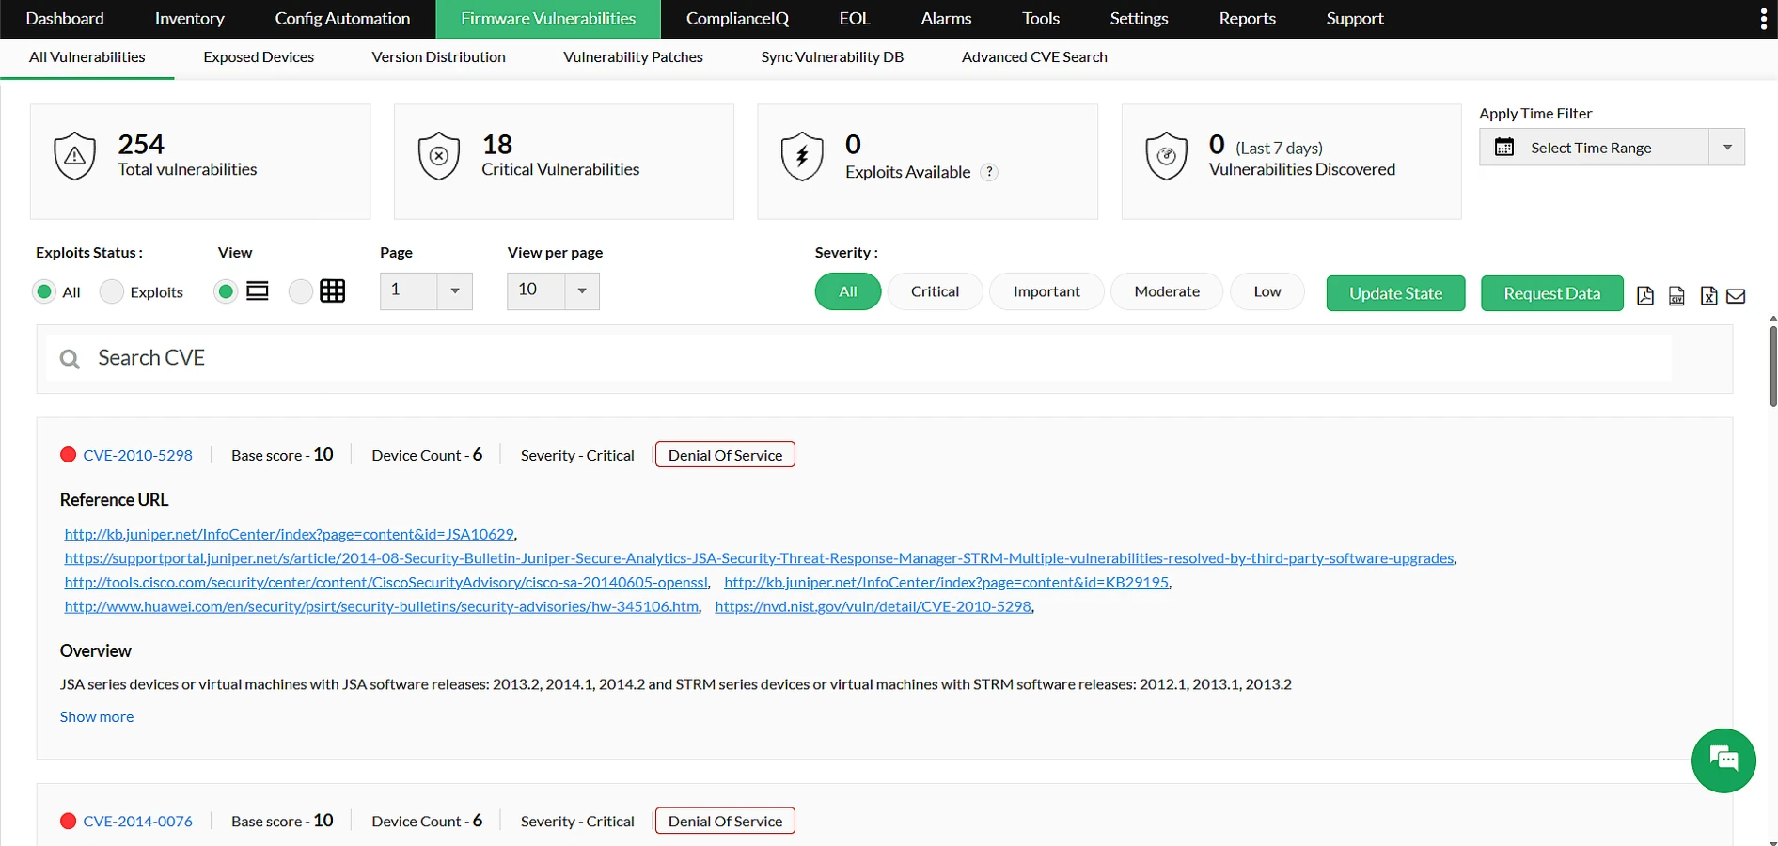This screenshot has height=846, width=1778.
Task: Email the vulnerability report
Action: click(x=1736, y=295)
